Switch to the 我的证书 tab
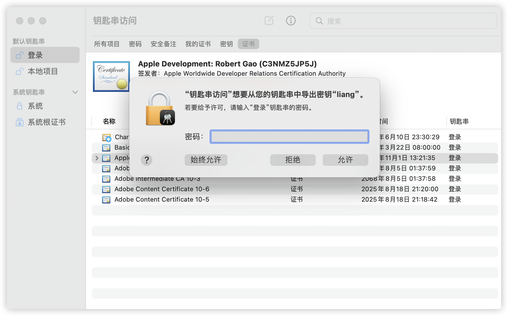Screen dimensions: 508x316 pos(198,44)
